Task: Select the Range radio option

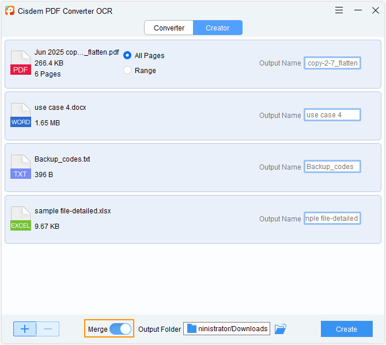Action: point(127,70)
